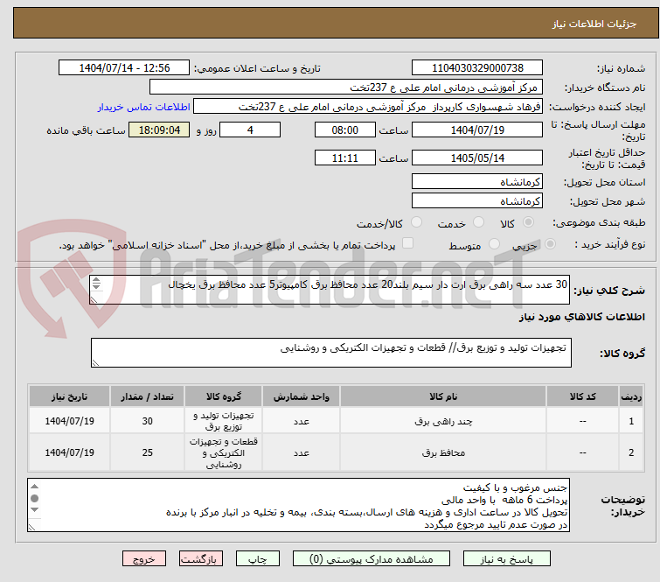
Task: Click the پاسخ به نیاز button
Action: (506, 559)
